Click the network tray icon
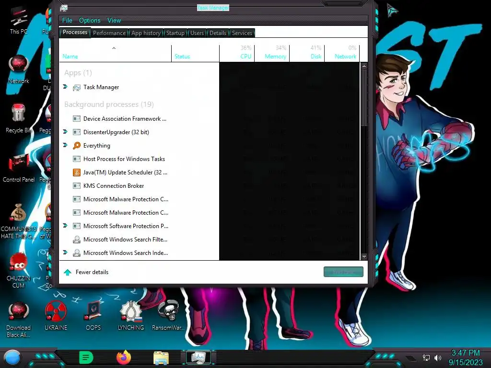Image resolution: width=491 pixels, height=368 pixels. click(426, 357)
